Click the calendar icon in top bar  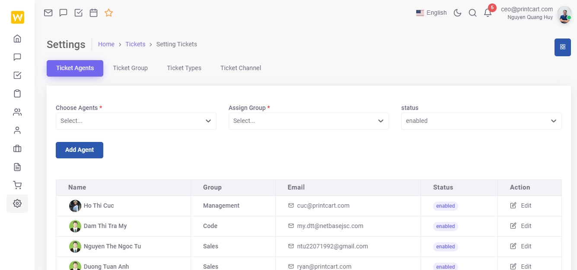93,13
